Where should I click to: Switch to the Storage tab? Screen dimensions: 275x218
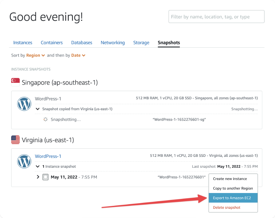(141, 43)
